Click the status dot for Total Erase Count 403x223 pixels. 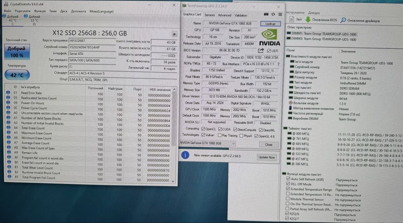(8, 127)
